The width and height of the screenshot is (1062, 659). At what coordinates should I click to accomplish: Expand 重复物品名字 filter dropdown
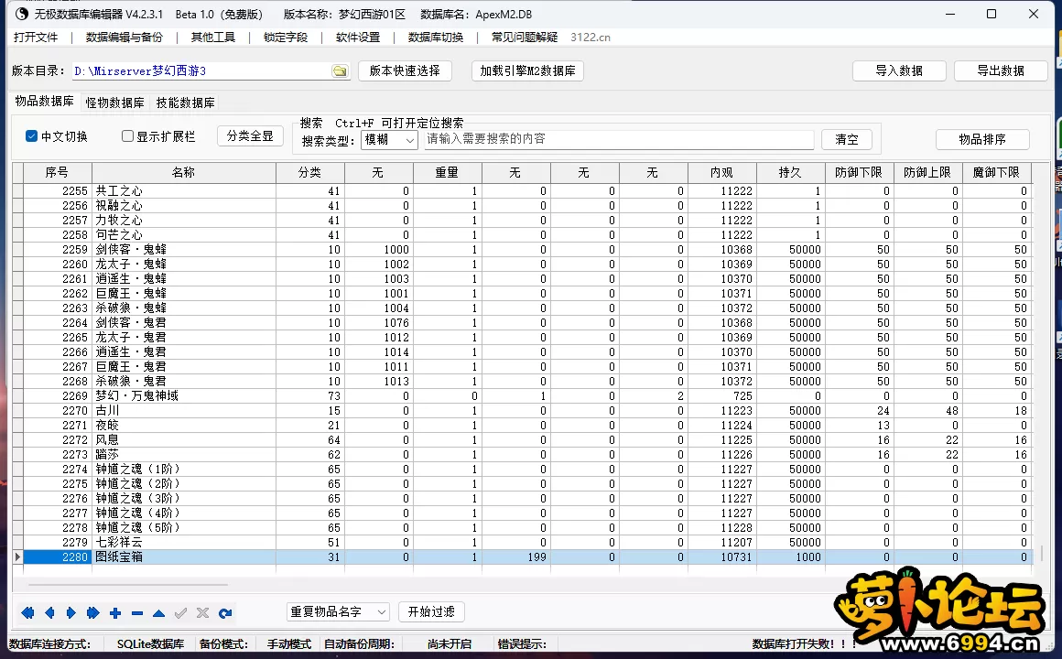point(338,611)
